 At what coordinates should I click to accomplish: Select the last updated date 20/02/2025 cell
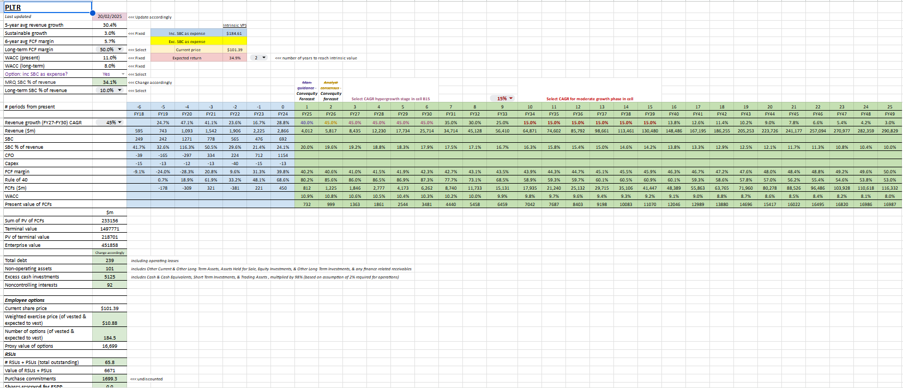pyautogui.click(x=110, y=17)
